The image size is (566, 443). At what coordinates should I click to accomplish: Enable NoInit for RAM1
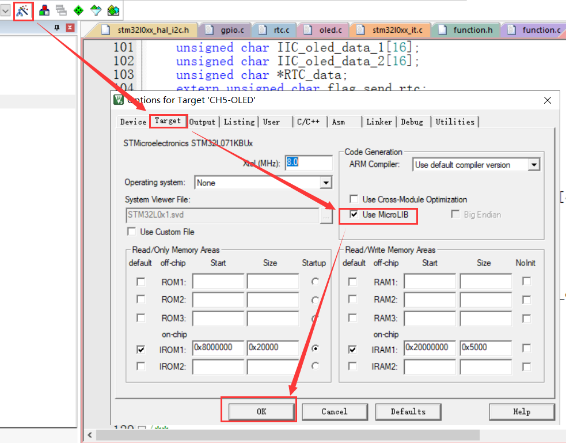[527, 281]
